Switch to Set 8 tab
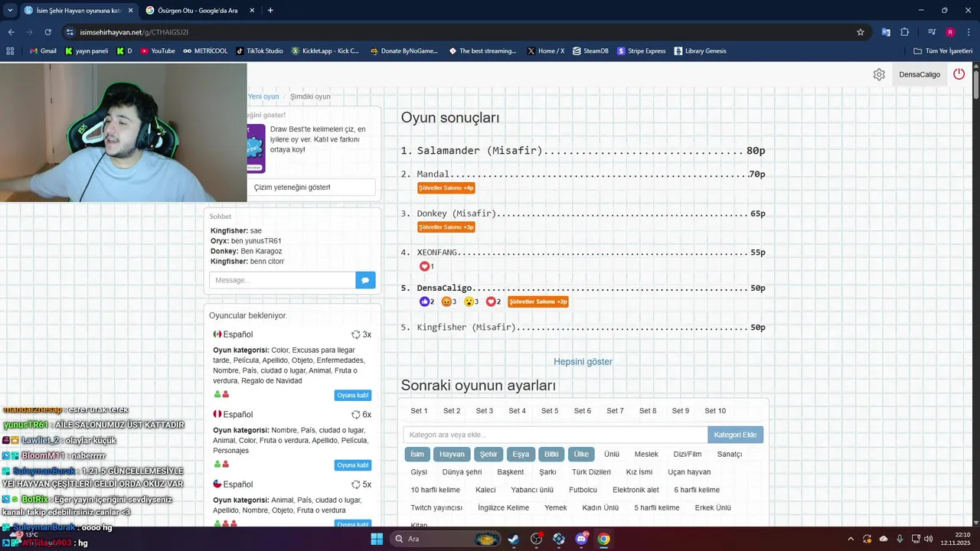Image resolution: width=980 pixels, height=551 pixels. point(648,411)
